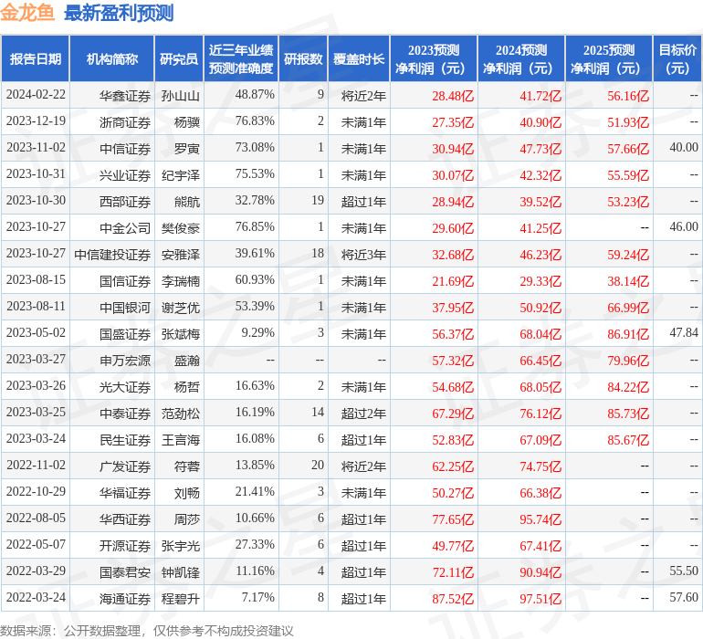This screenshot has height=639, width=703.
Task: Sort by 报告日期 column header
Action: point(35,59)
